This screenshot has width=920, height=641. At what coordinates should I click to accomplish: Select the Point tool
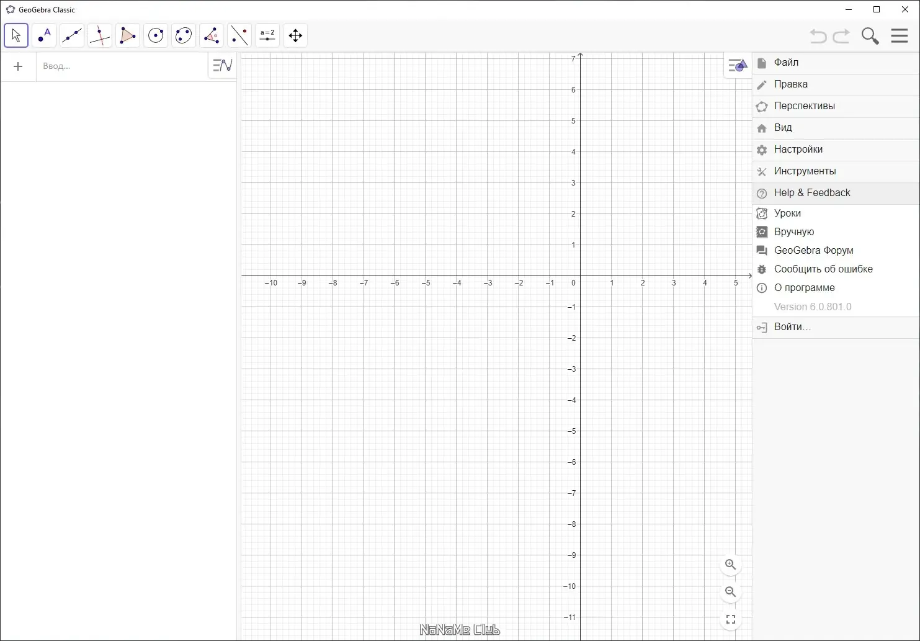point(44,35)
